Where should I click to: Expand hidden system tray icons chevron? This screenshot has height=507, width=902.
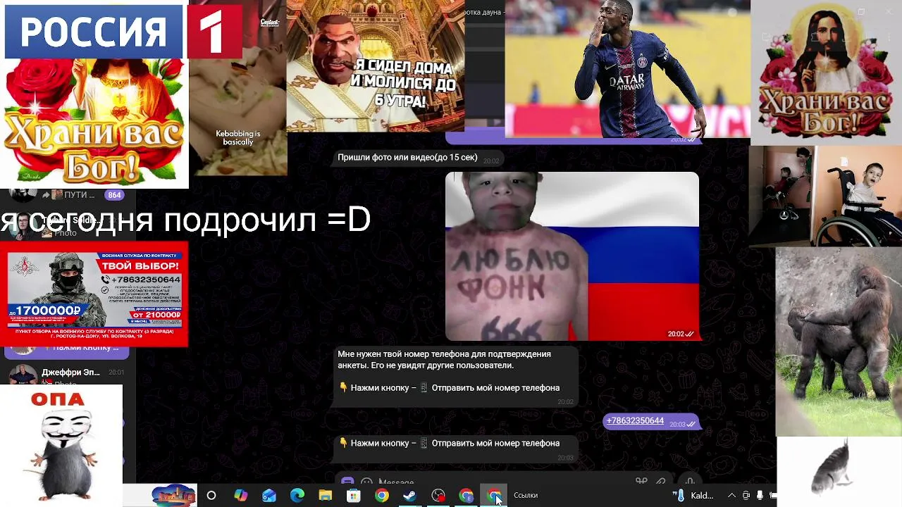[x=731, y=496]
